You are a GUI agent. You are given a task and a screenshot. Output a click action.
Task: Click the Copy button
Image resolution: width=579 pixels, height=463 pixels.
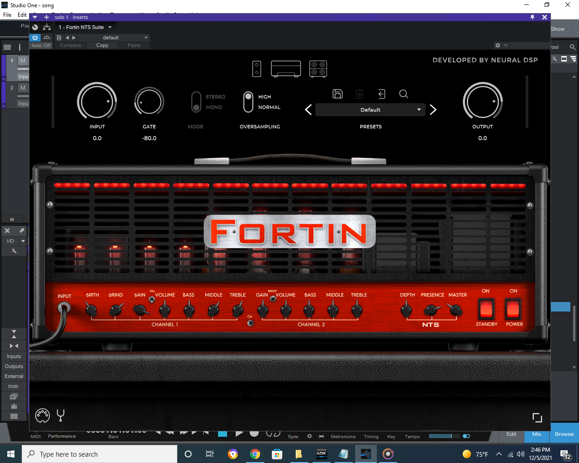tap(102, 45)
